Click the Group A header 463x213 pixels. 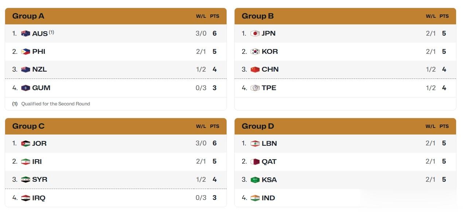click(x=28, y=16)
